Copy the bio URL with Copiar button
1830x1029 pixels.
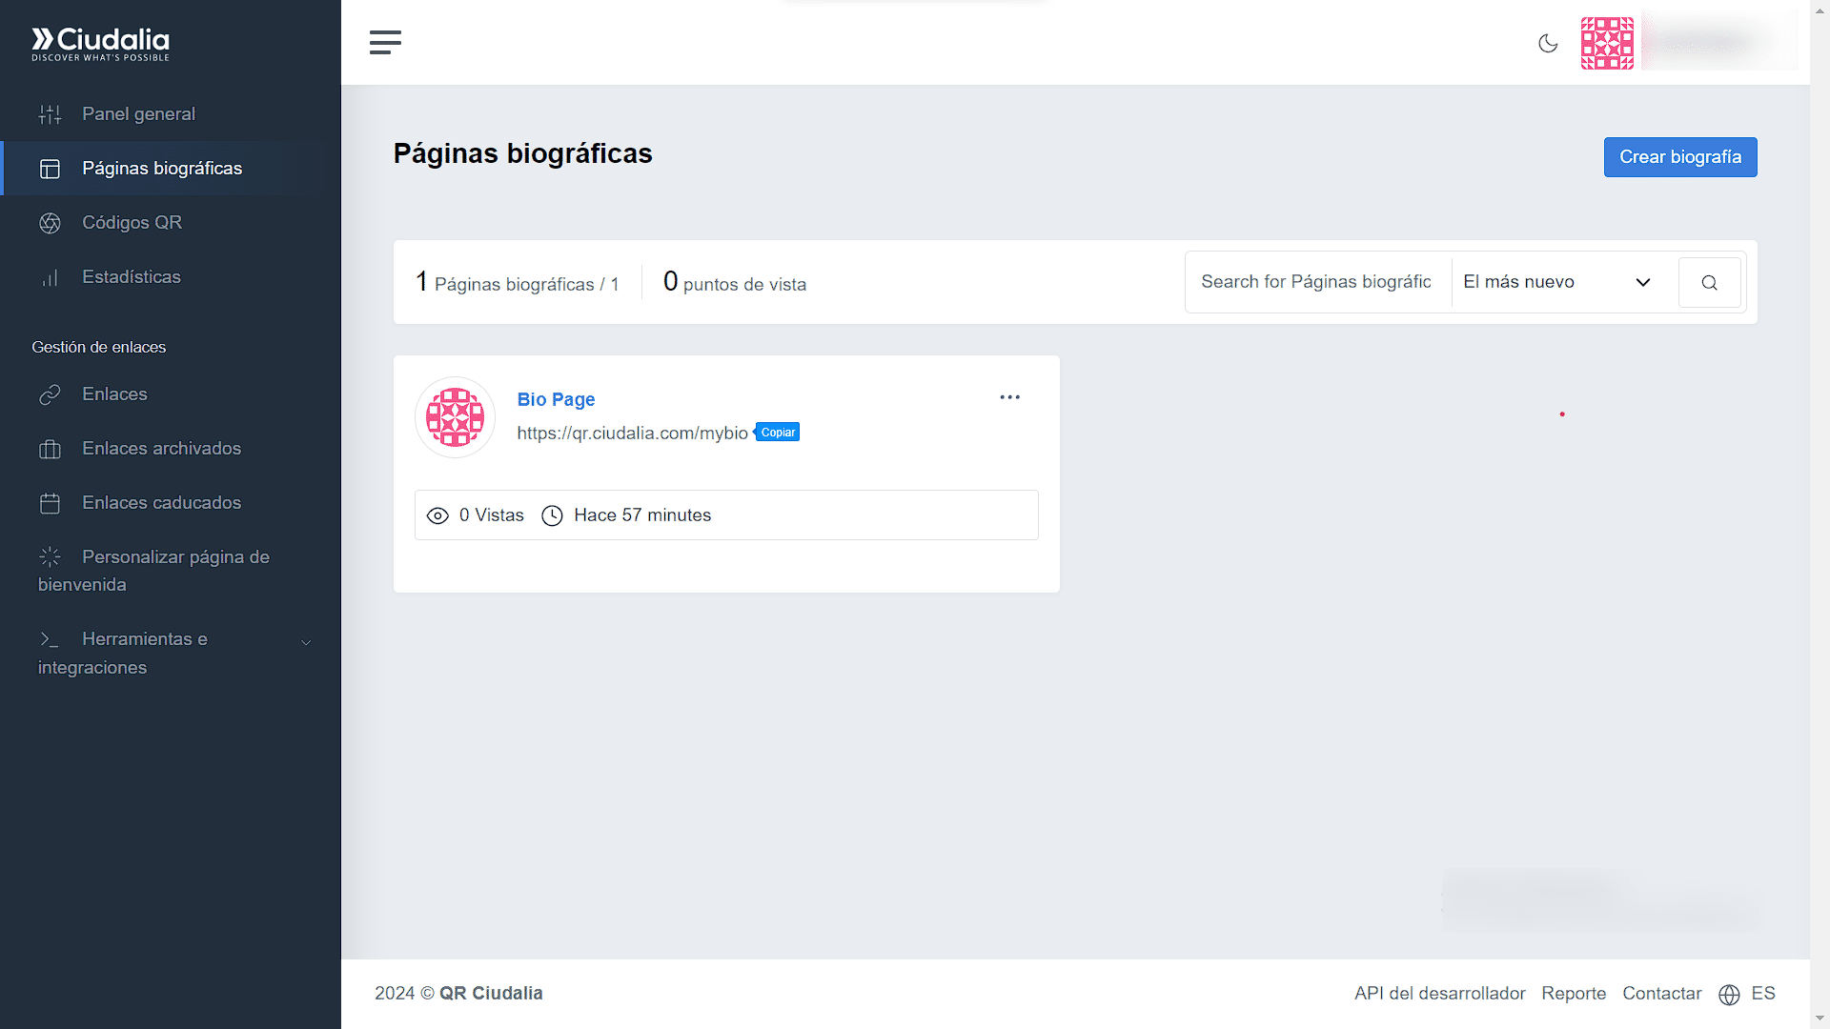[778, 433]
